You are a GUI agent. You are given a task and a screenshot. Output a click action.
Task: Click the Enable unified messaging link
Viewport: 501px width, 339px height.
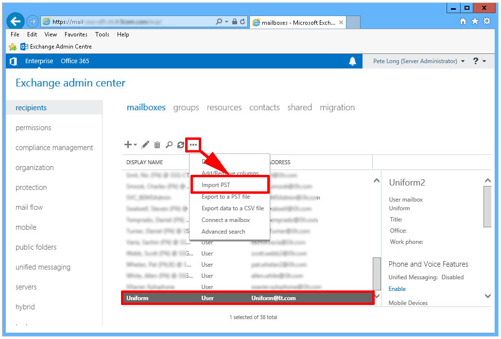tap(397, 289)
